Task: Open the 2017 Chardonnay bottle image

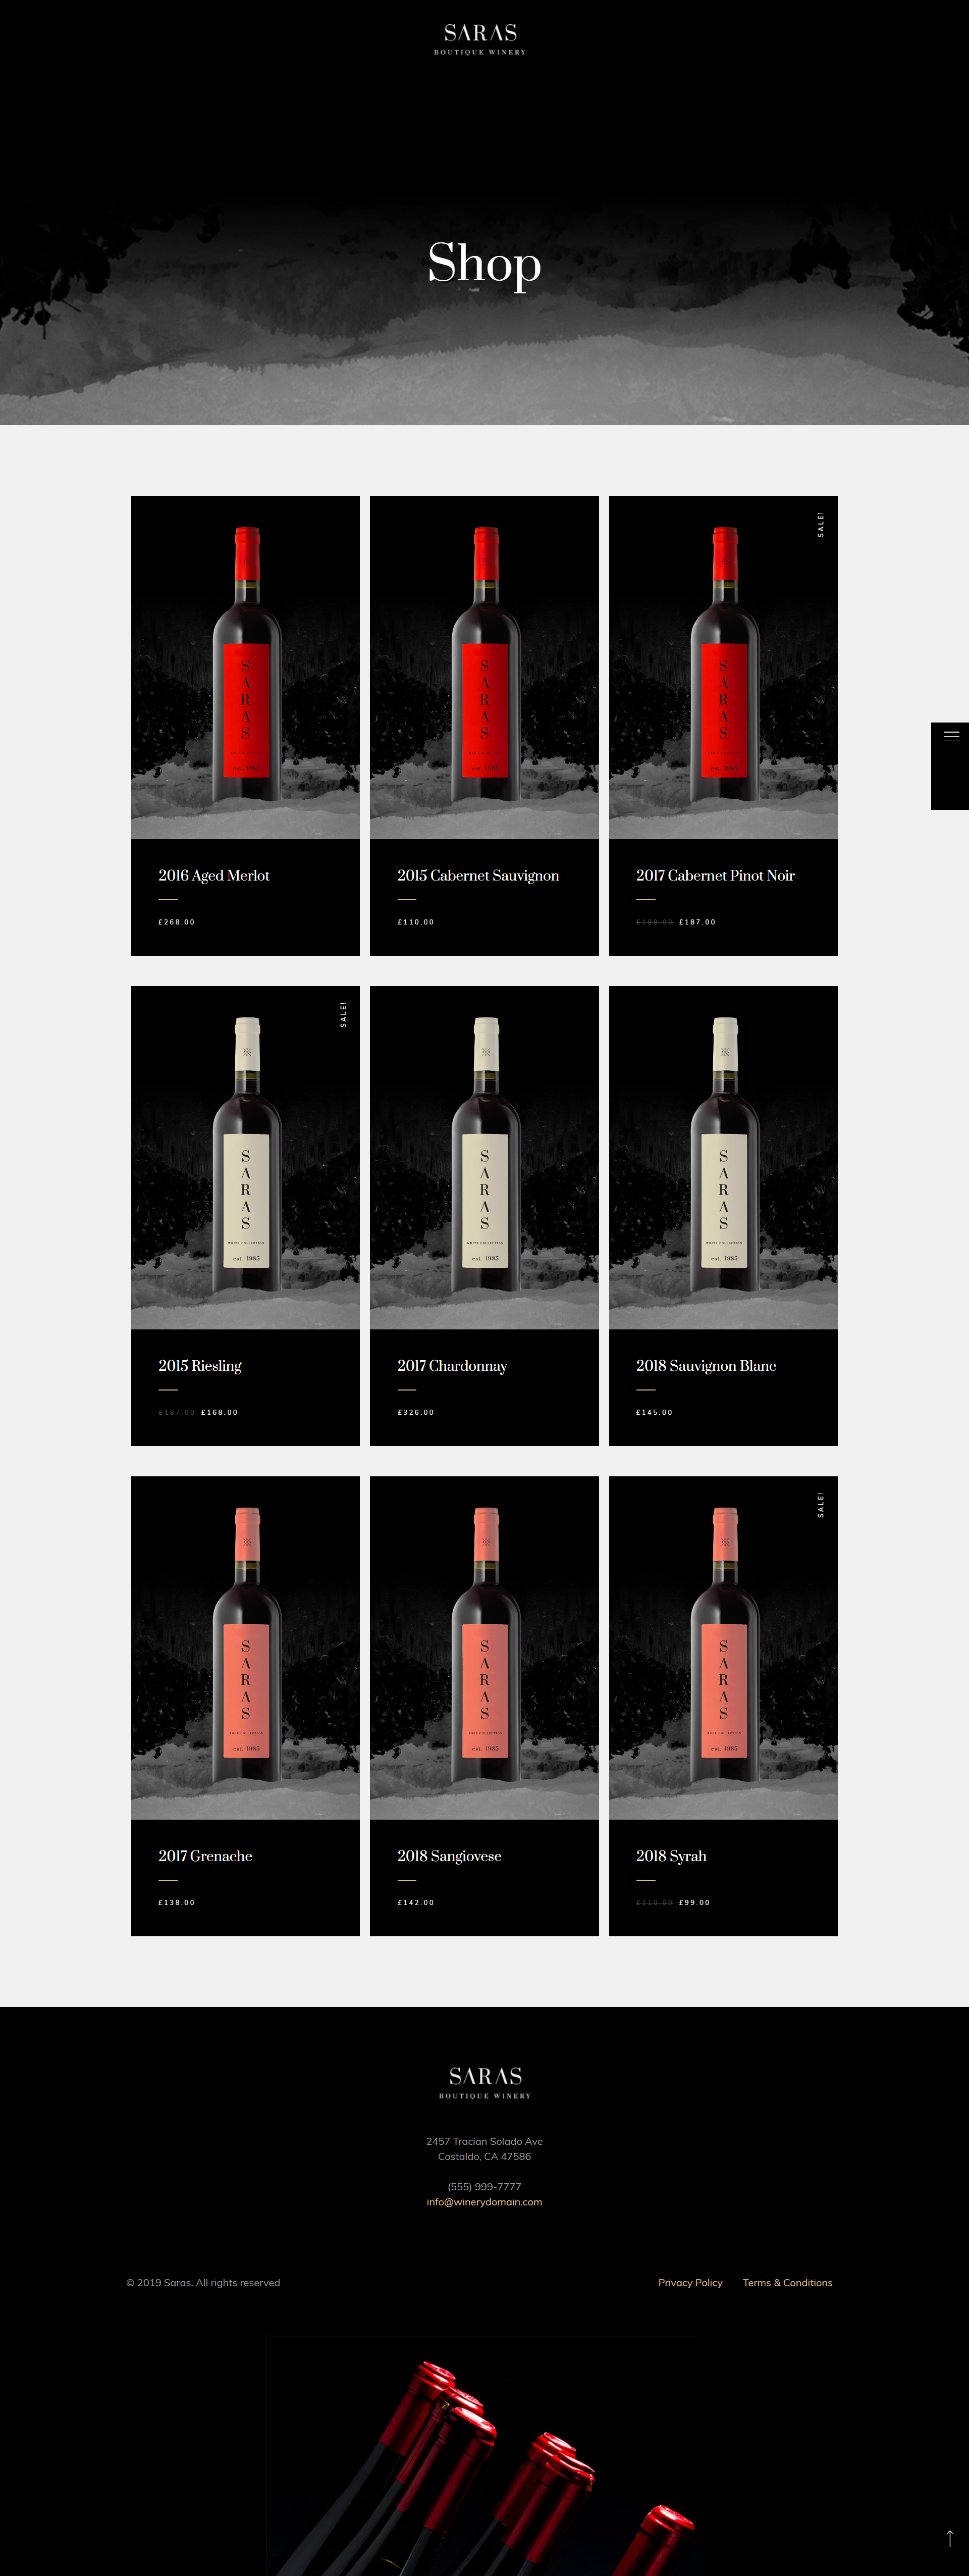Action: 484,1157
